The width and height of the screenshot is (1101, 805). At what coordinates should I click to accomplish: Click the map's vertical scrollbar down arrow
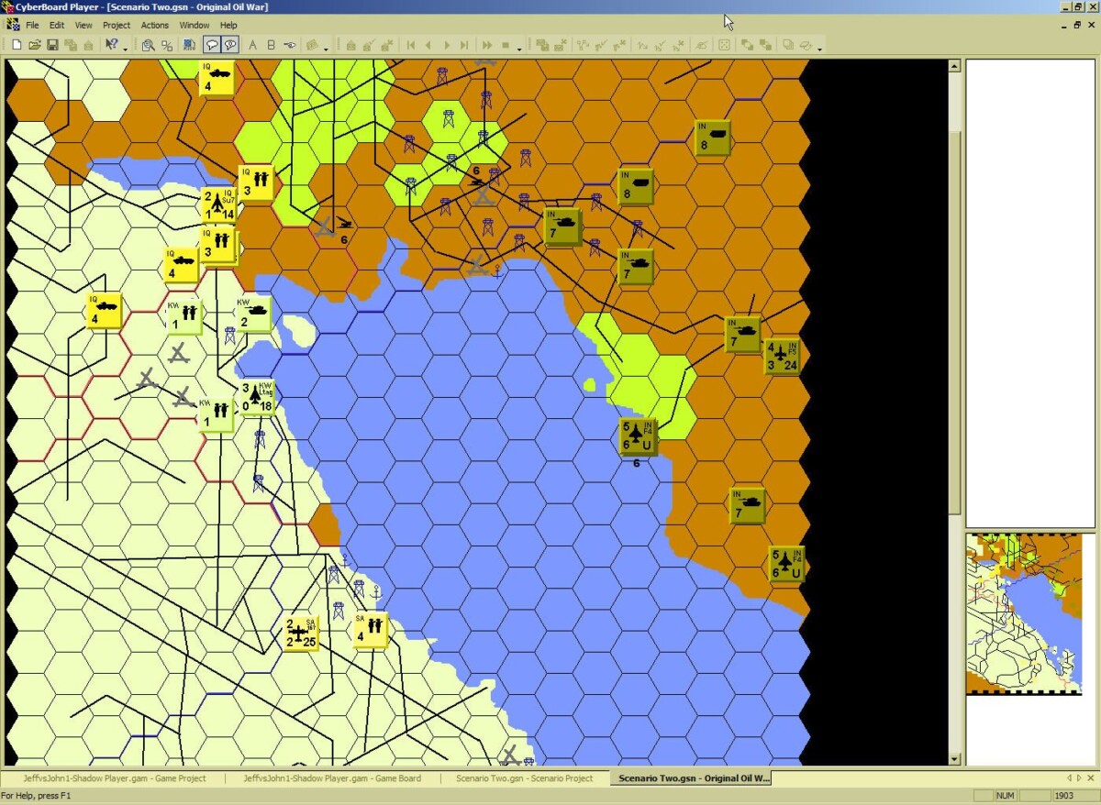pos(954,758)
